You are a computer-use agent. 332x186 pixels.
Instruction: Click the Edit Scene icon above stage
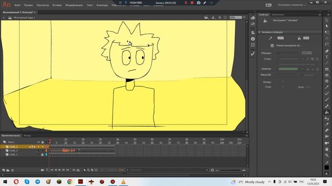point(206,18)
